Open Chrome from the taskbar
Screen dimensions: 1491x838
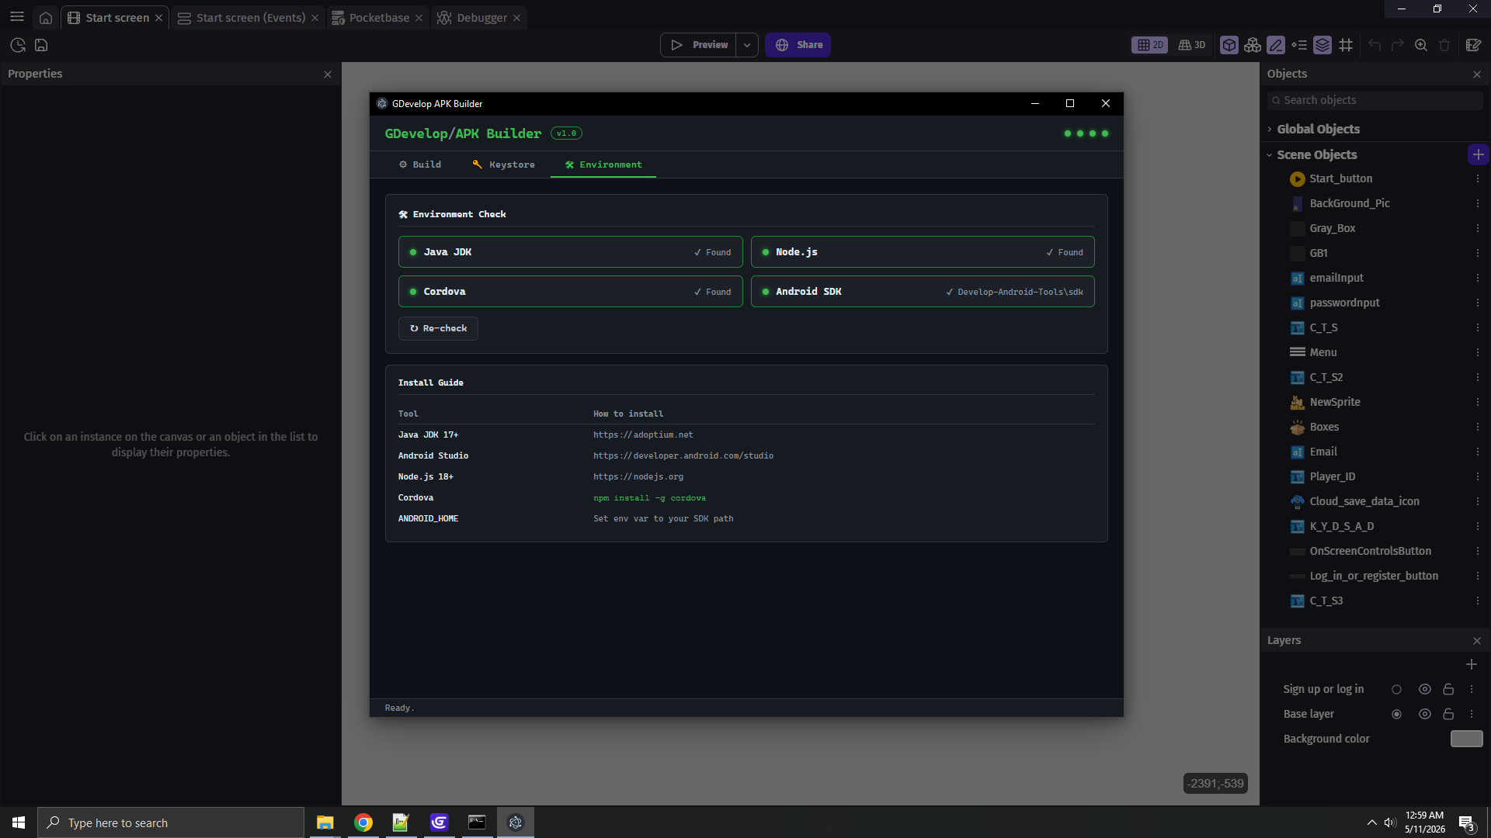click(x=363, y=822)
